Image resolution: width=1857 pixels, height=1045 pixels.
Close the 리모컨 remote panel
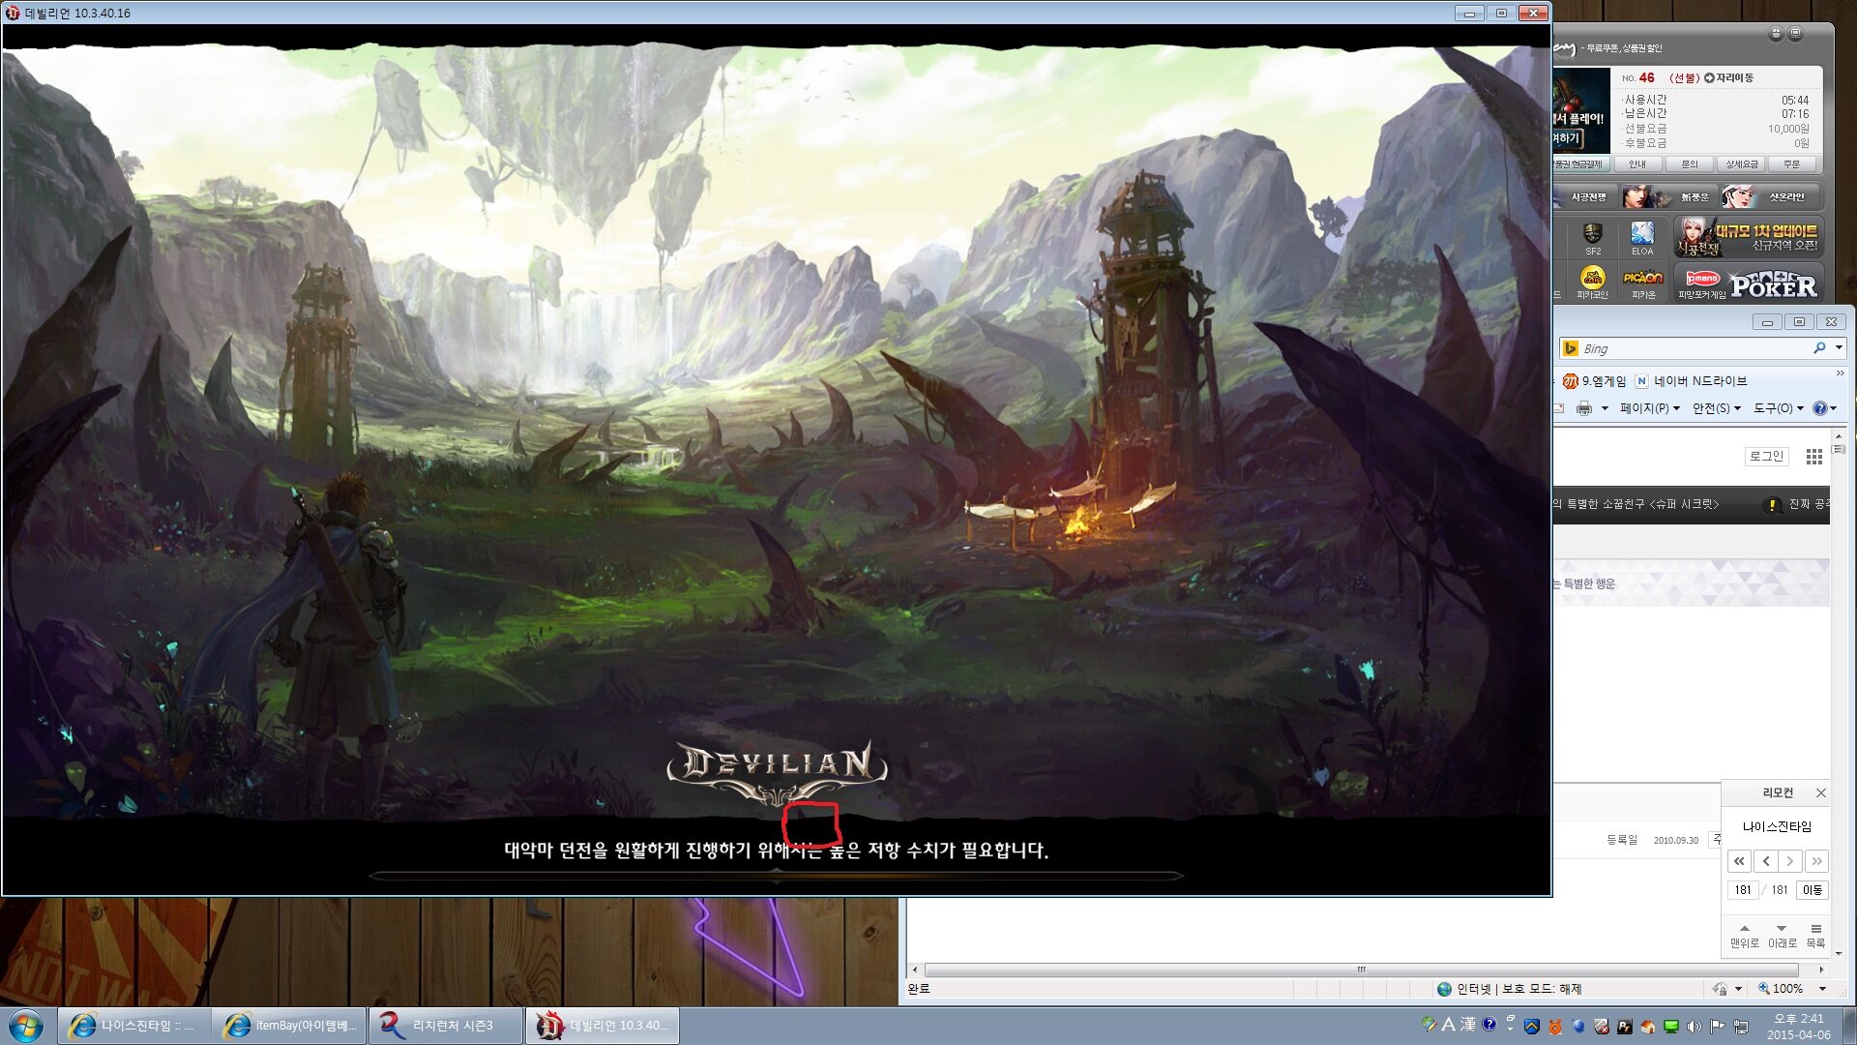pos(1820,793)
